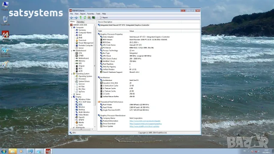
Task: Collapse the Motherboard tree node
Action: (x=71, y=50)
